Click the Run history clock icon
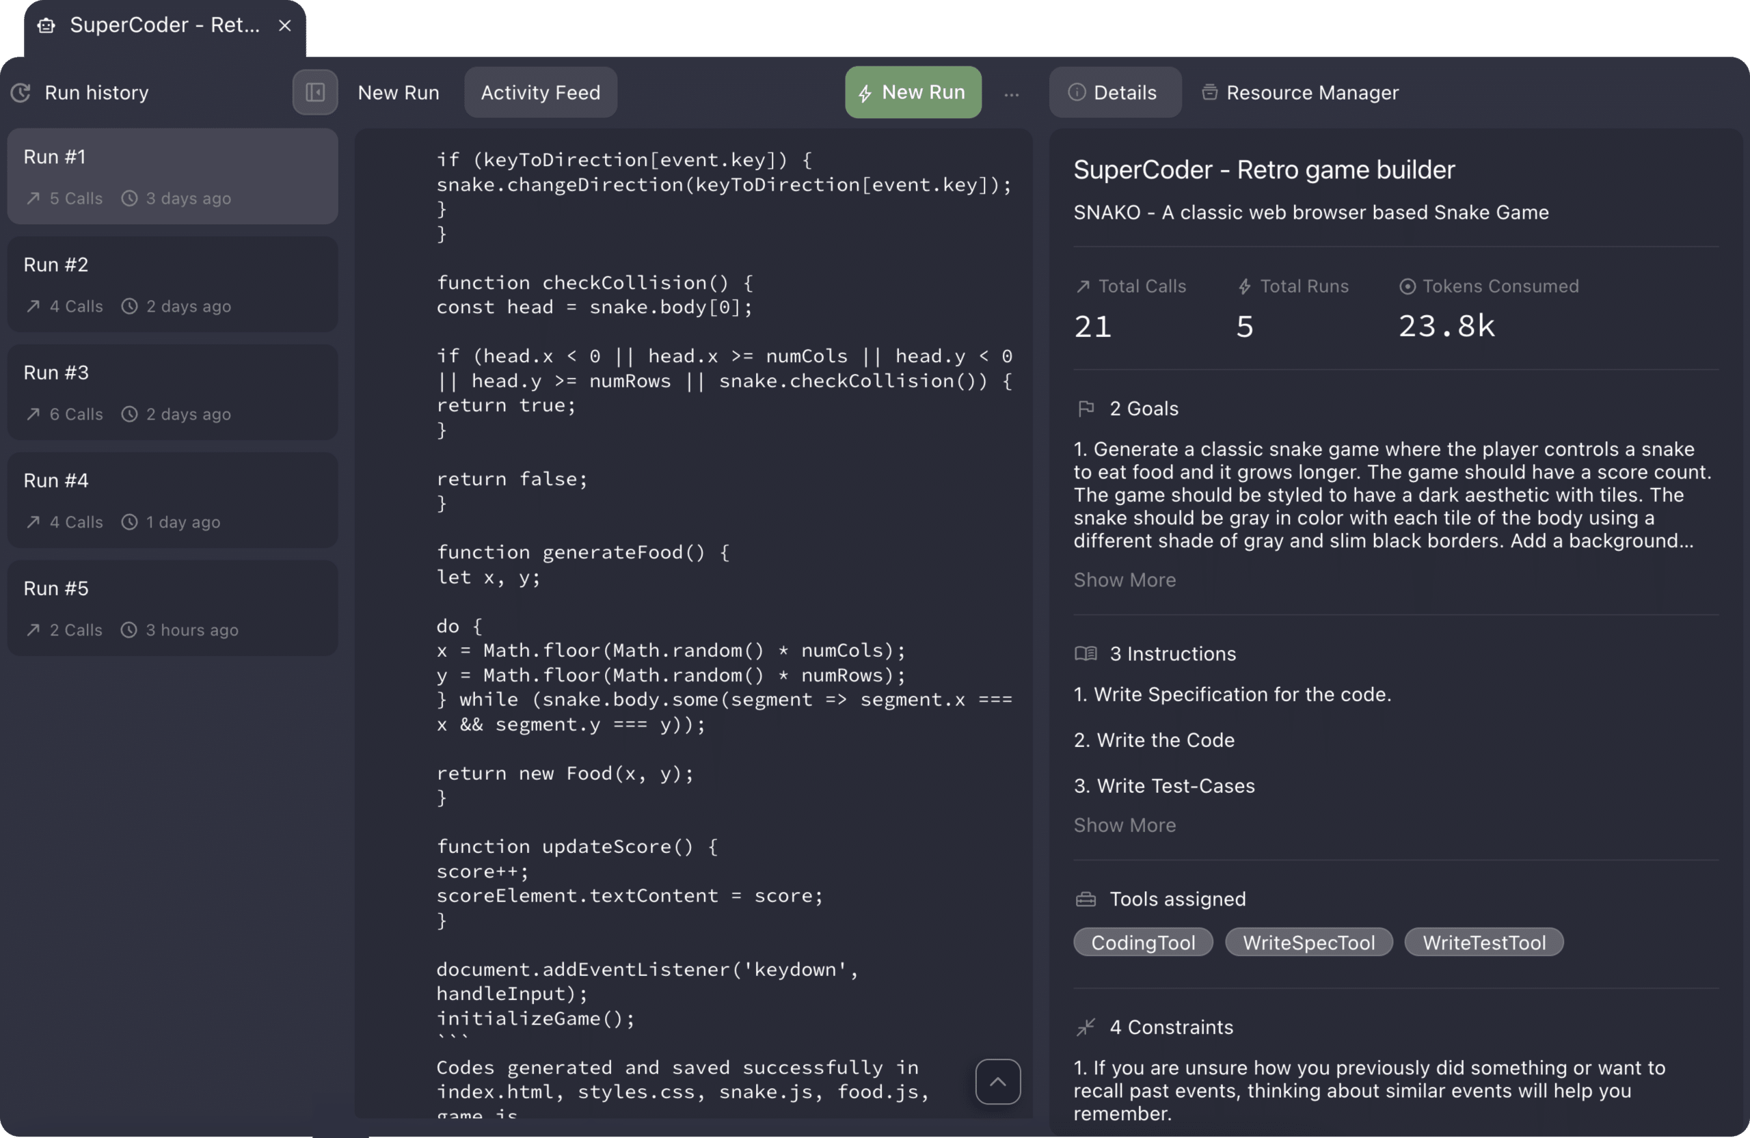 coord(21,93)
